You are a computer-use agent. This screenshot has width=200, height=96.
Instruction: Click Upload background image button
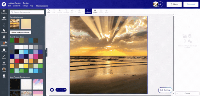point(20,32)
